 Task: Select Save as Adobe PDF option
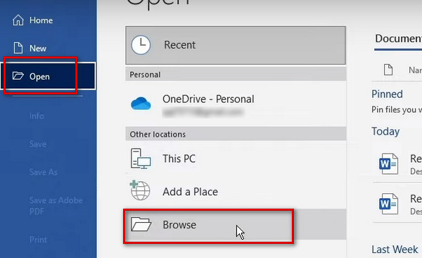click(x=56, y=206)
